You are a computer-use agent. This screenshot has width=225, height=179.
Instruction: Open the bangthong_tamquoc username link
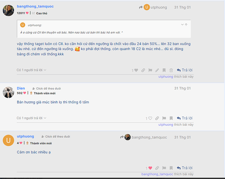point(35,6)
